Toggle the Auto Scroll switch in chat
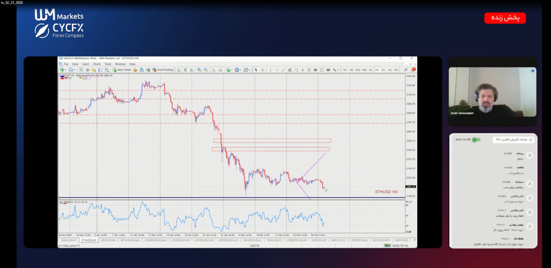 [x=476, y=140]
